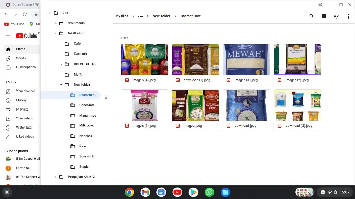Collapse the New folder tree node

61,85
